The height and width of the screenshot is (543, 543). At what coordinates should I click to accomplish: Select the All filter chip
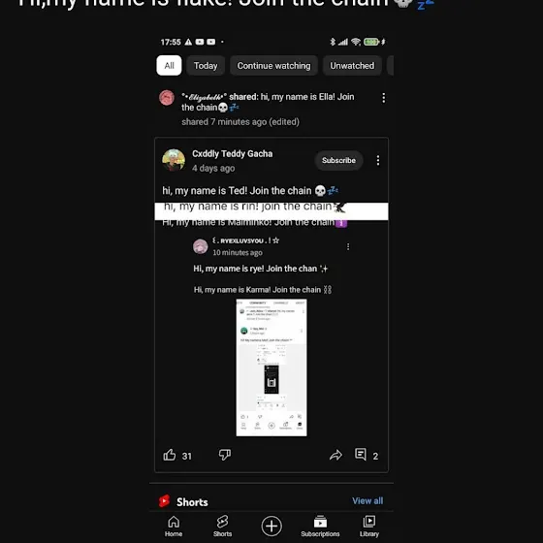click(169, 66)
